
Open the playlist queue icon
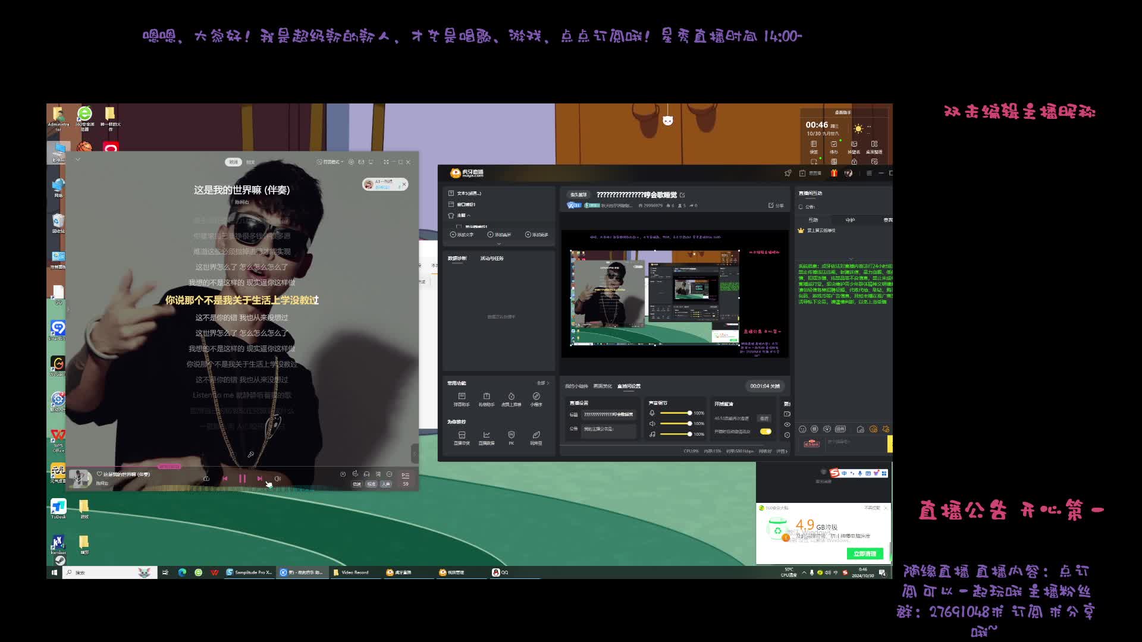405,475
